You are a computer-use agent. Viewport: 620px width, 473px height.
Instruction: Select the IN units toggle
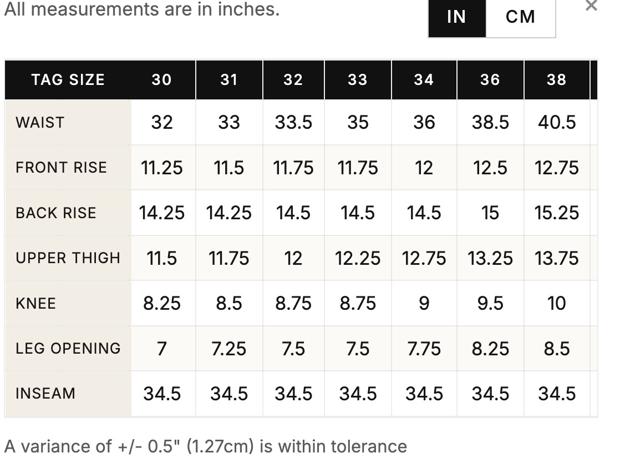tap(457, 18)
